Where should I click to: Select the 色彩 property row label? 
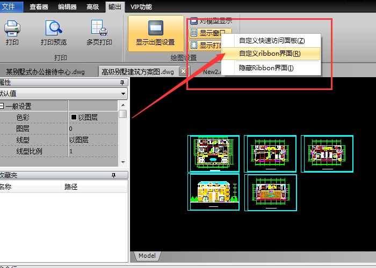[23, 117]
